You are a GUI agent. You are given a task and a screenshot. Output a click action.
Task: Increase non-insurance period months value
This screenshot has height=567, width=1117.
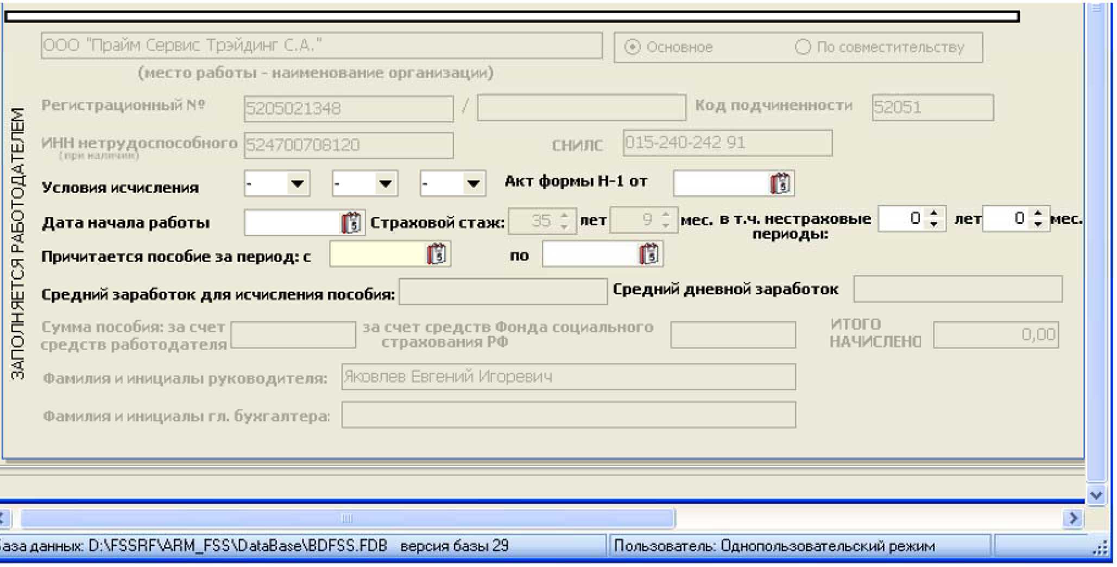coord(1038,213)
